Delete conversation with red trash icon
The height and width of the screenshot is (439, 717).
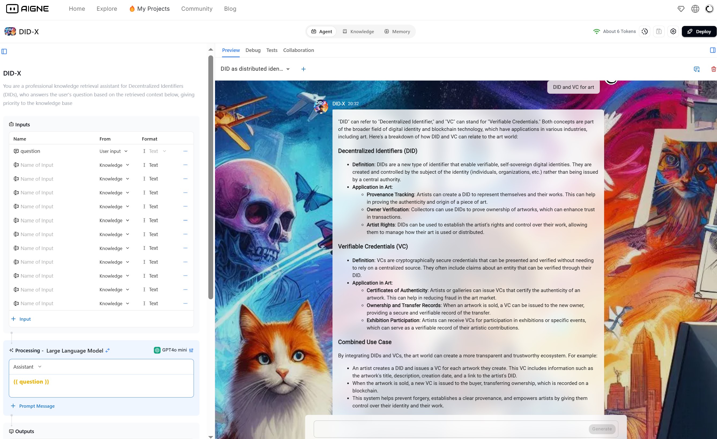(x=713, y=69)
